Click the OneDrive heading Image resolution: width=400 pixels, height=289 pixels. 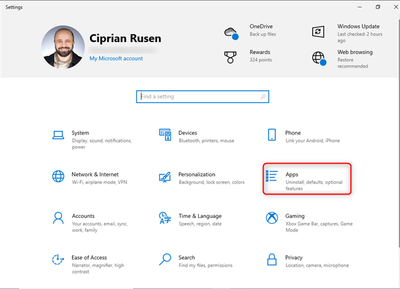click(x=261, y=27)
